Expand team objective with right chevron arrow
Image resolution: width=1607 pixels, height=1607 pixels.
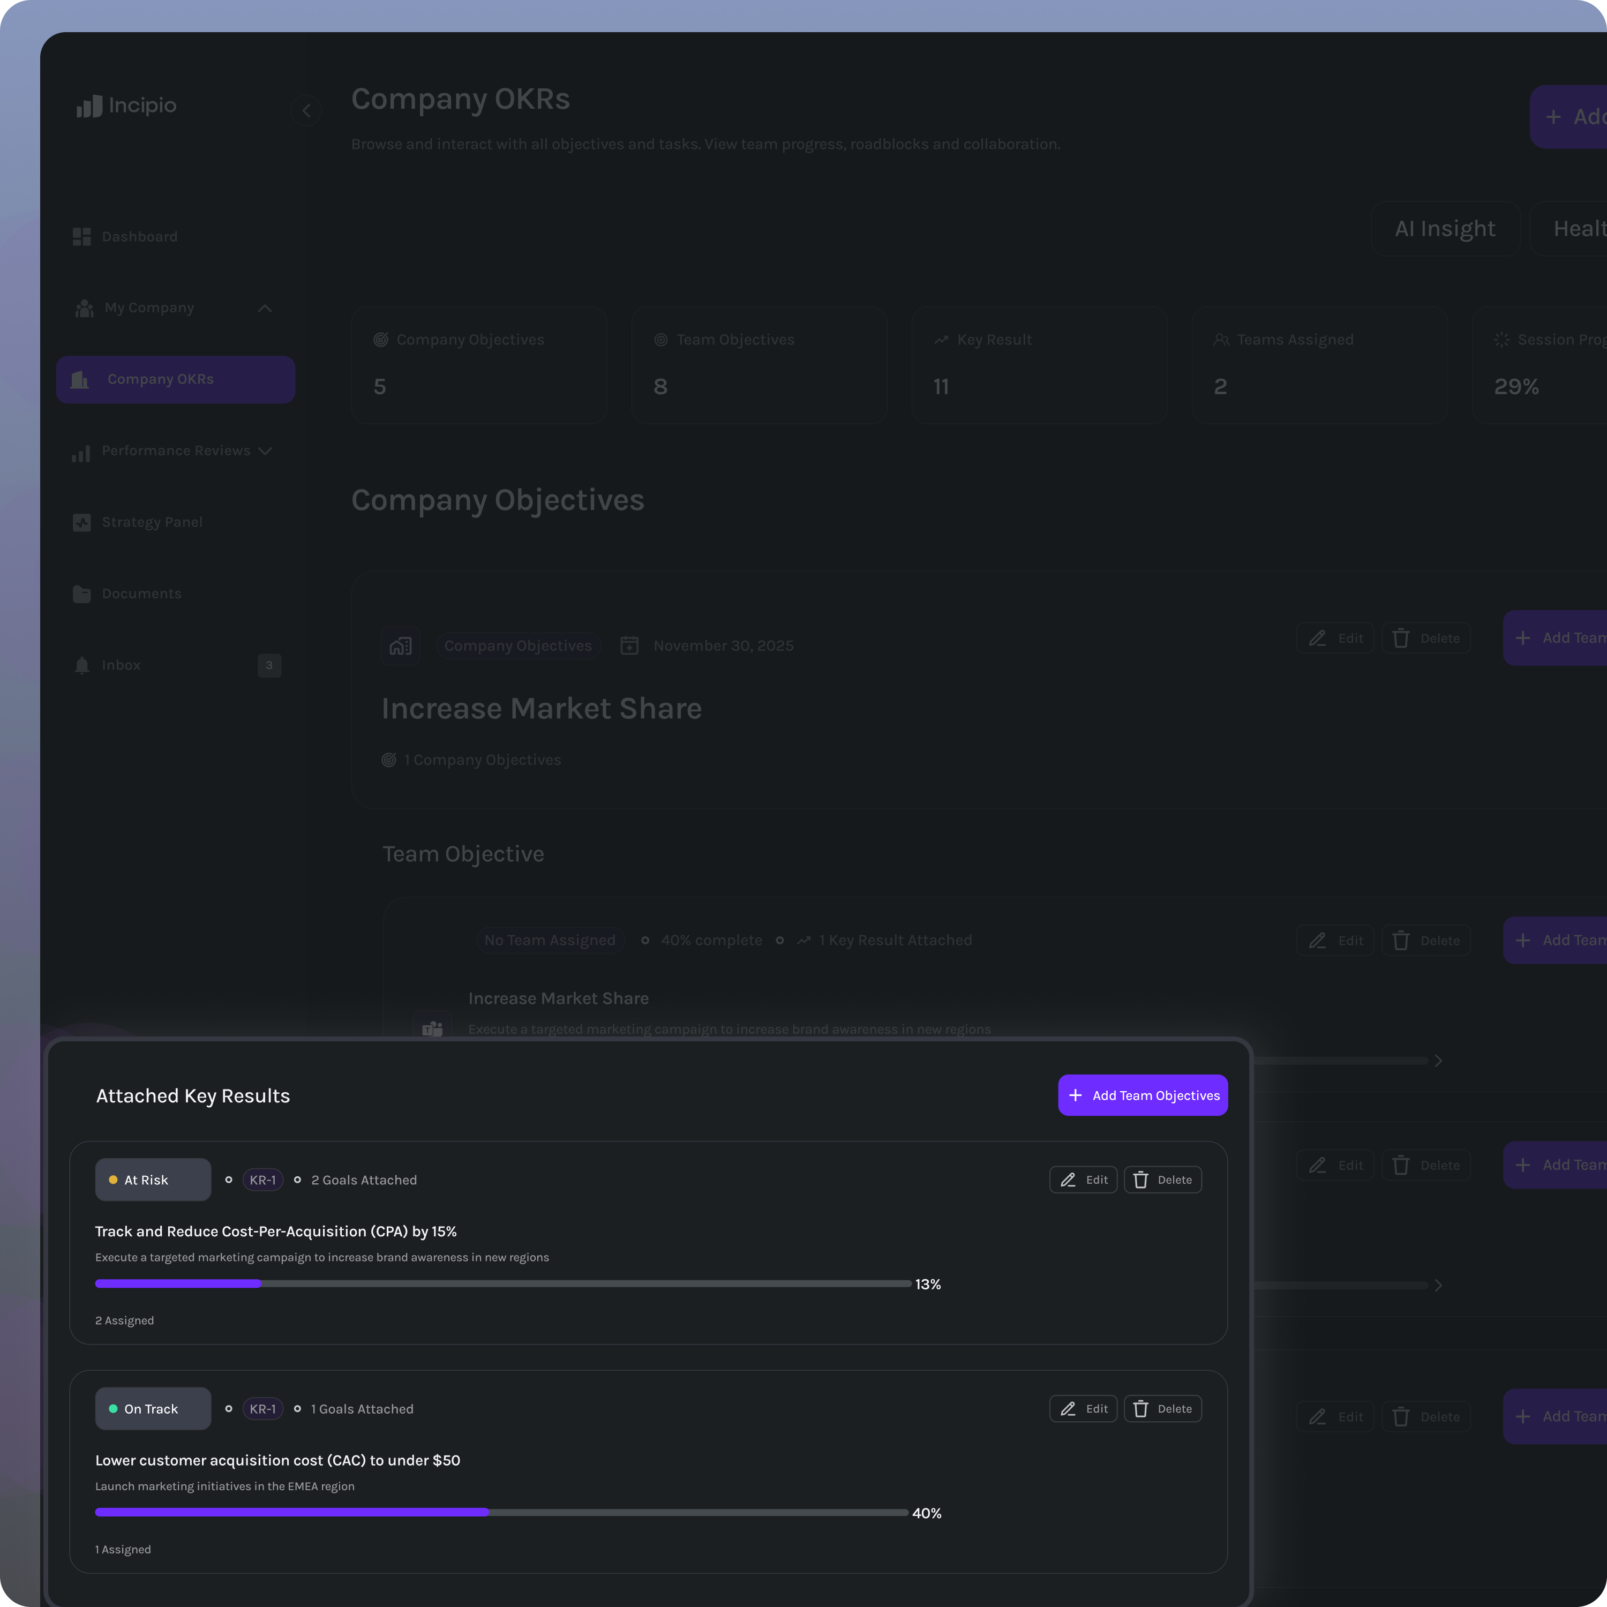pyautogui.click(x=1438, y=1061)
